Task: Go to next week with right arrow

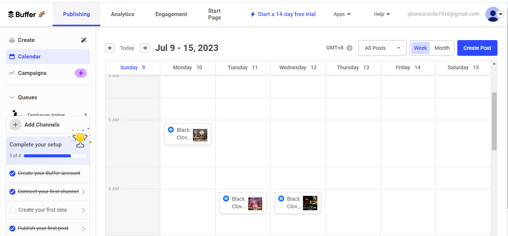Action: coord(145,48)
